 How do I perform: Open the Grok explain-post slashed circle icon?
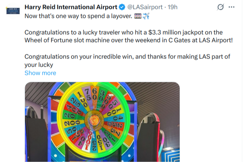click(x=220, y=7)
